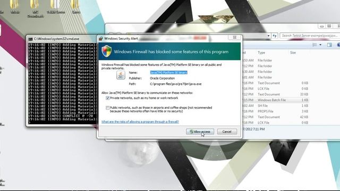Click the cmd.exe title bar icon
Screen dimensions: 340x191
30,39
